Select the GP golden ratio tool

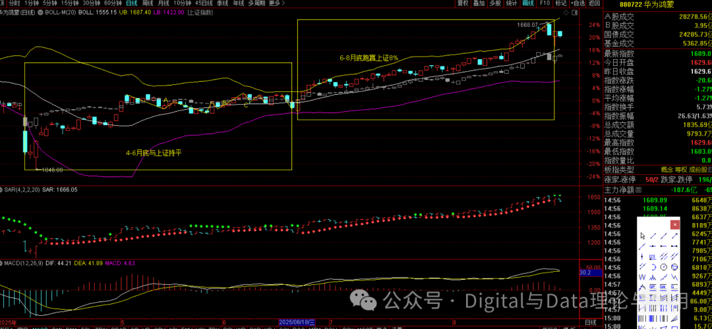[653, 287]
